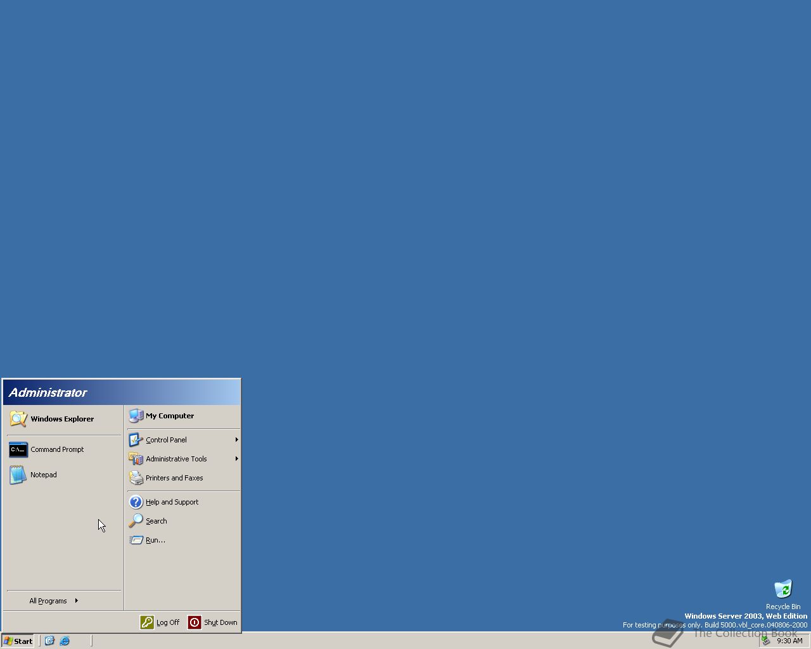
Task: Click the Shut Down button
Action: (213, 622)
